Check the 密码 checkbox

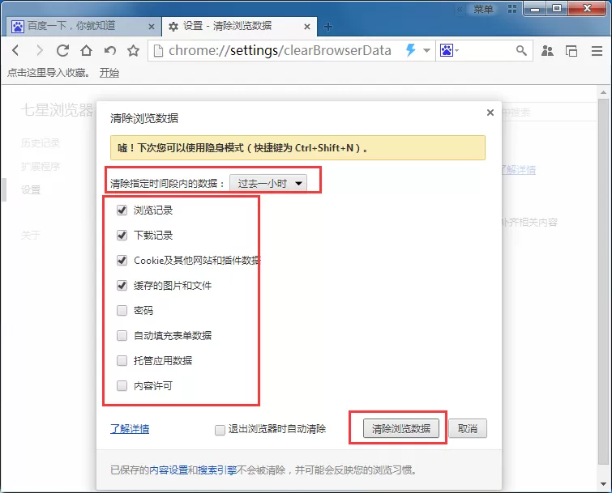122,310
